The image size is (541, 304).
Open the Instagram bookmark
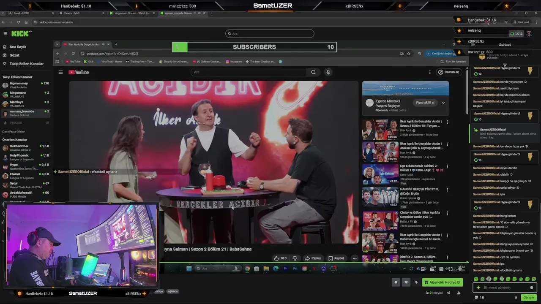(234, 62)
